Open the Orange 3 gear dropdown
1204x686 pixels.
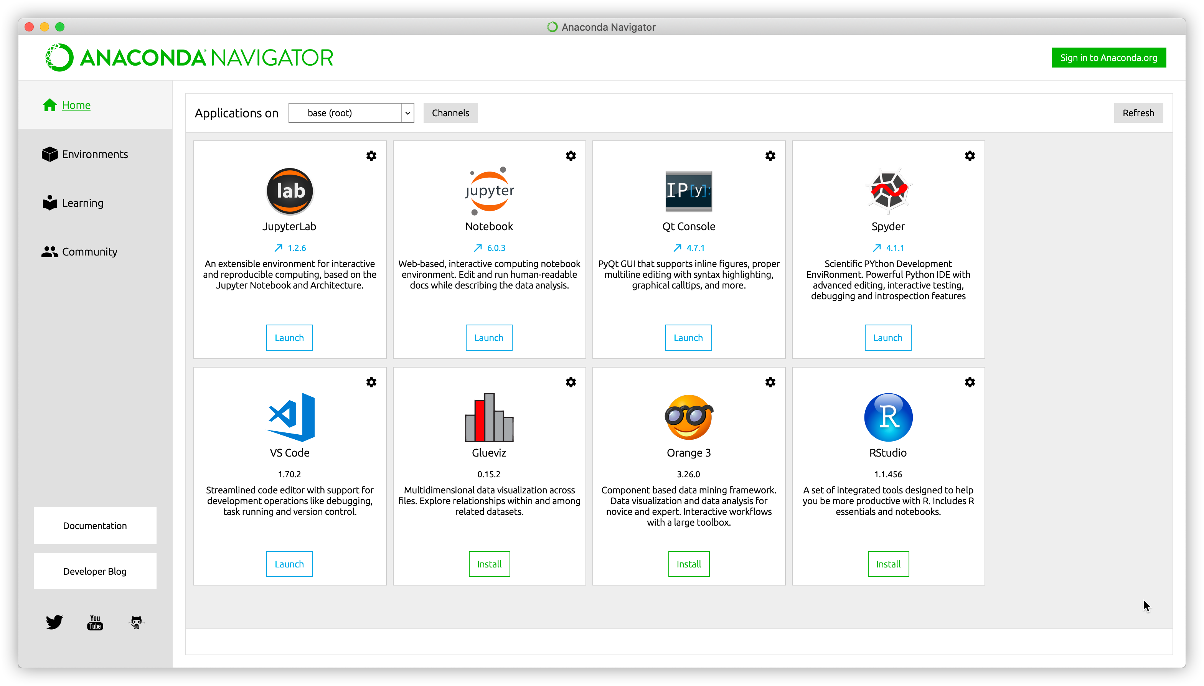point(770,382)
